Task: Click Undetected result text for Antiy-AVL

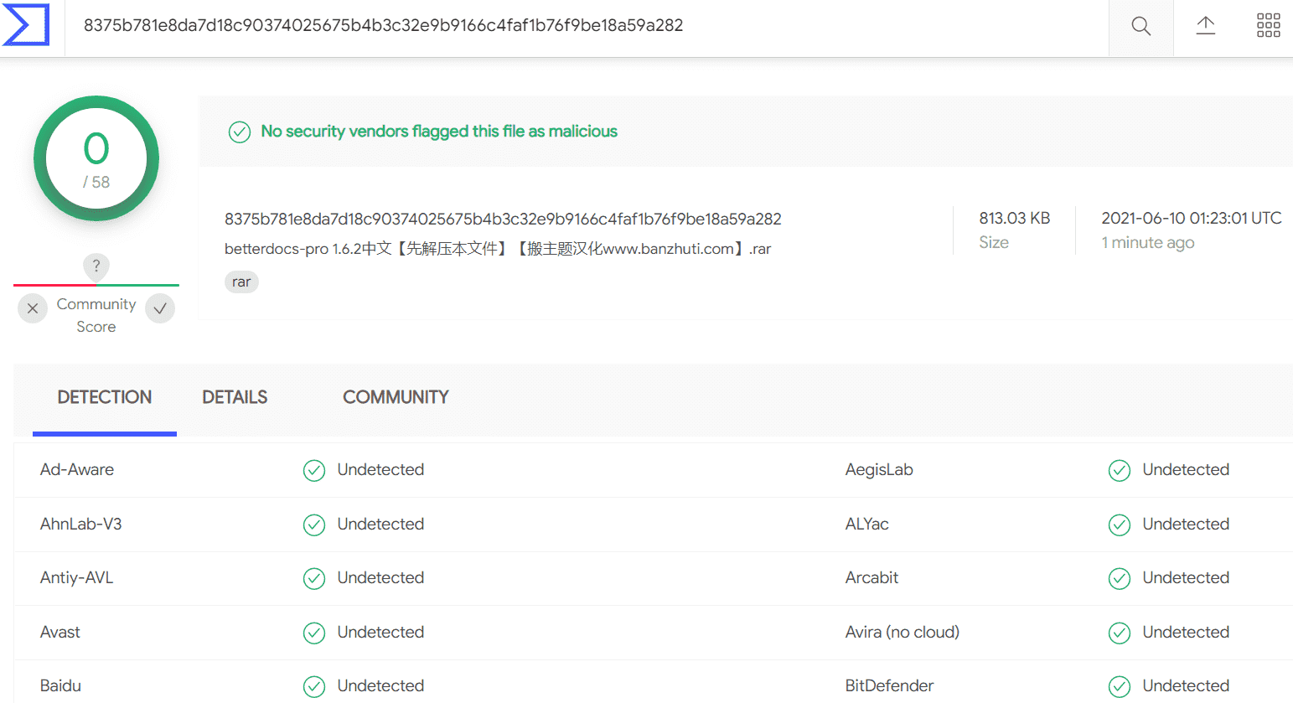Action: click(380, 577)
